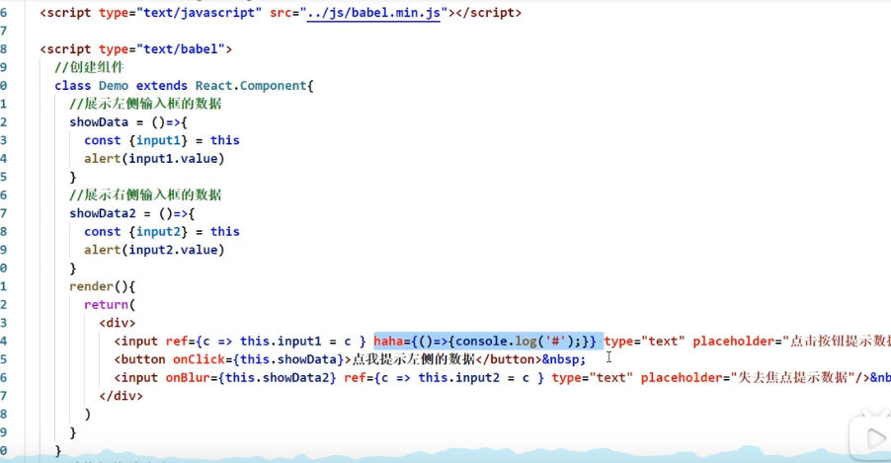Viewport: 891px width, 463px height.
Task: Click the const {input2} = this line
Action: coord(162,231)
